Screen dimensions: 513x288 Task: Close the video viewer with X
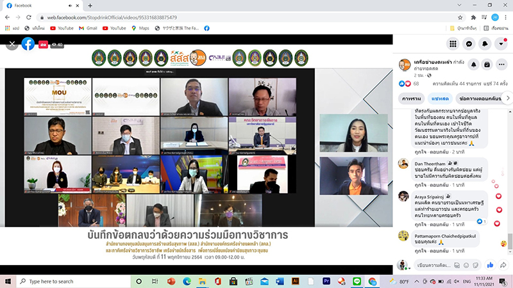12,44
